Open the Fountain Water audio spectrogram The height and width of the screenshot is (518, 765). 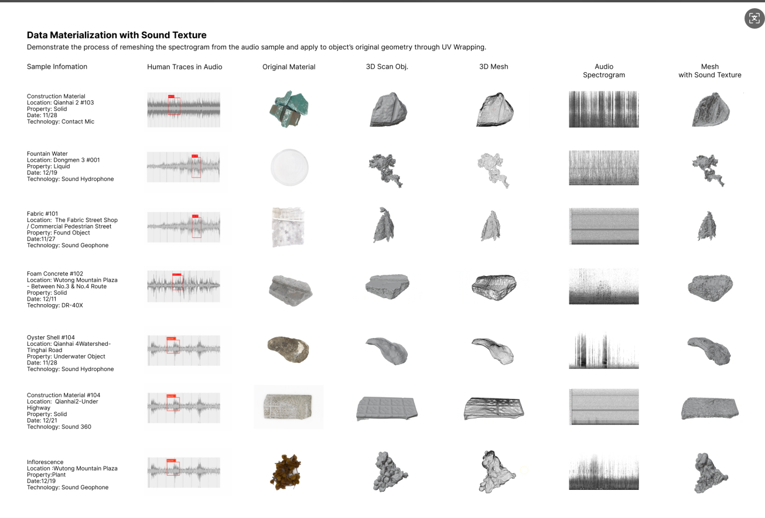604,168
